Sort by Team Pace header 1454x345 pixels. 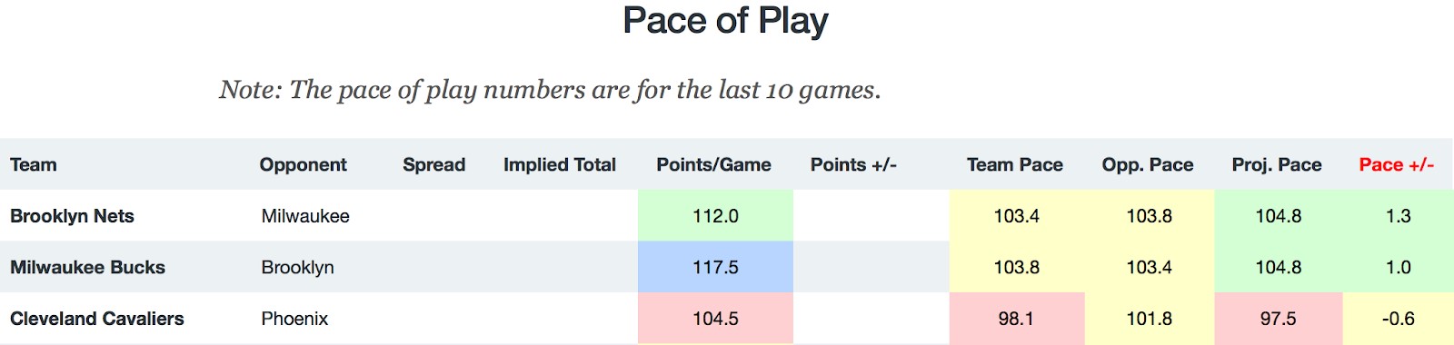click(x=1014, y=165)
